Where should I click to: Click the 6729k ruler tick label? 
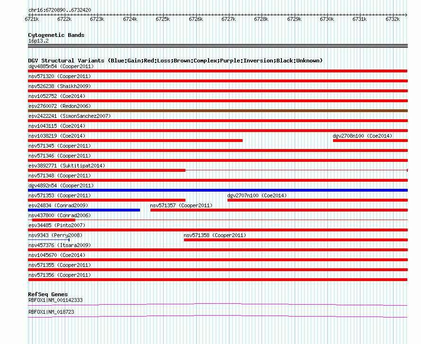tap(294, 19)
